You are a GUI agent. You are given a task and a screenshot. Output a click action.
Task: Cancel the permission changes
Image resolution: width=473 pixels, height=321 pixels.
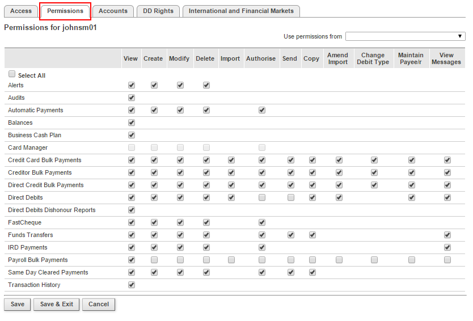[x=99, y=304]
